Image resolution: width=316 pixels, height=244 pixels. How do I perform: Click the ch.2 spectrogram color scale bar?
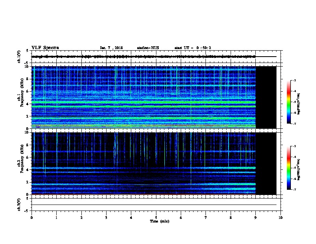[288, 168]
